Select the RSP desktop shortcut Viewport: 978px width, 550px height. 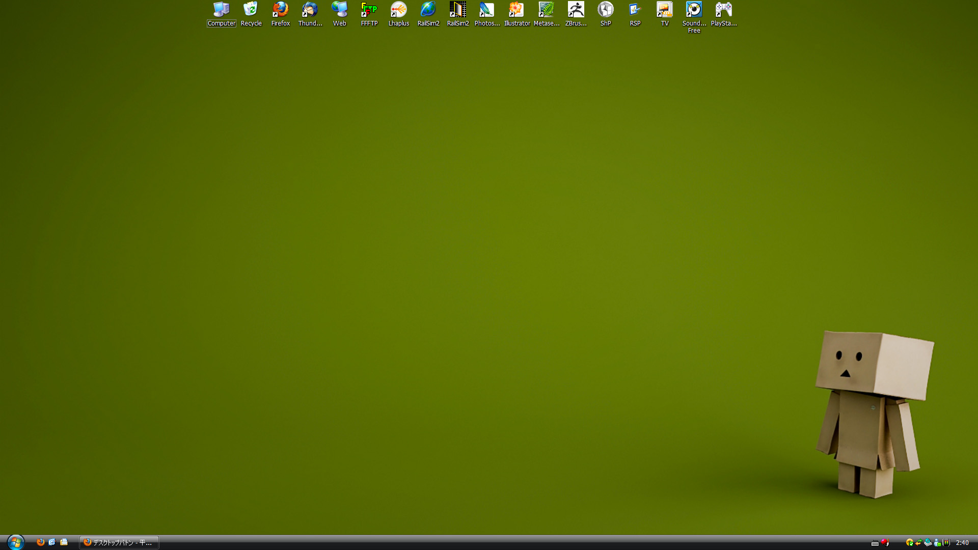[635, 10]
